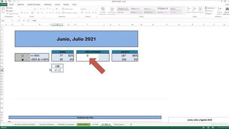Screen dimensions: 229x129
Task: Select the cell showing 106
Action: 57,66
